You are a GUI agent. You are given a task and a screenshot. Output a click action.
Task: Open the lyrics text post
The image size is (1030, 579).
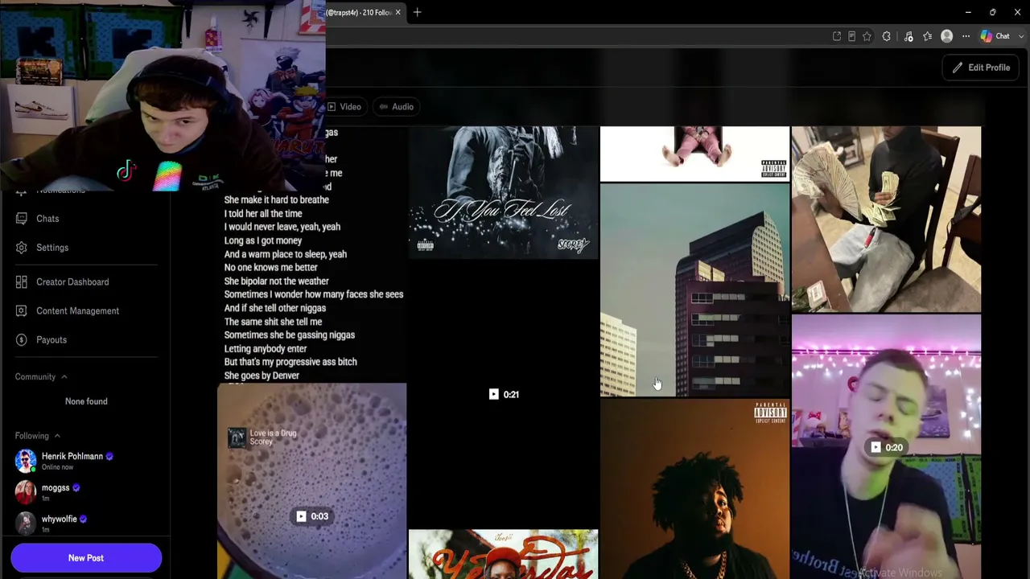click(311, 254)
